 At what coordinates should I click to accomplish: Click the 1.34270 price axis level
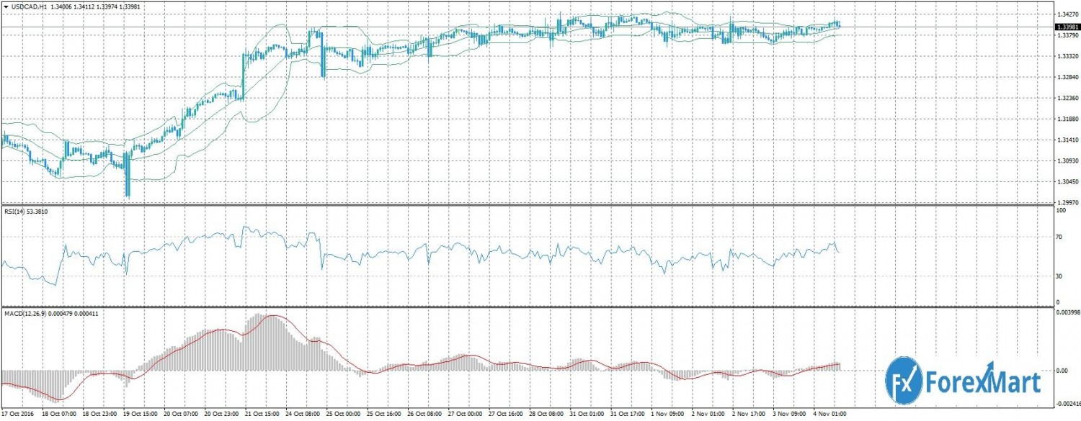(x=1065, y=14)
